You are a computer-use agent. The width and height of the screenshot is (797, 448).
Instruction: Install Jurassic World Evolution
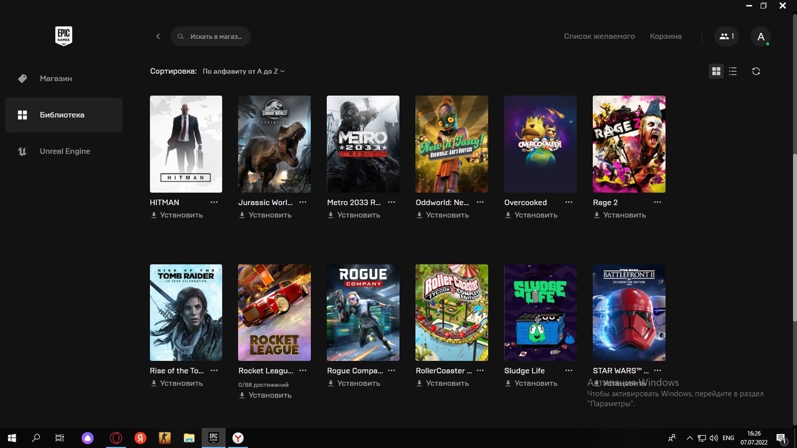(265, 215)
